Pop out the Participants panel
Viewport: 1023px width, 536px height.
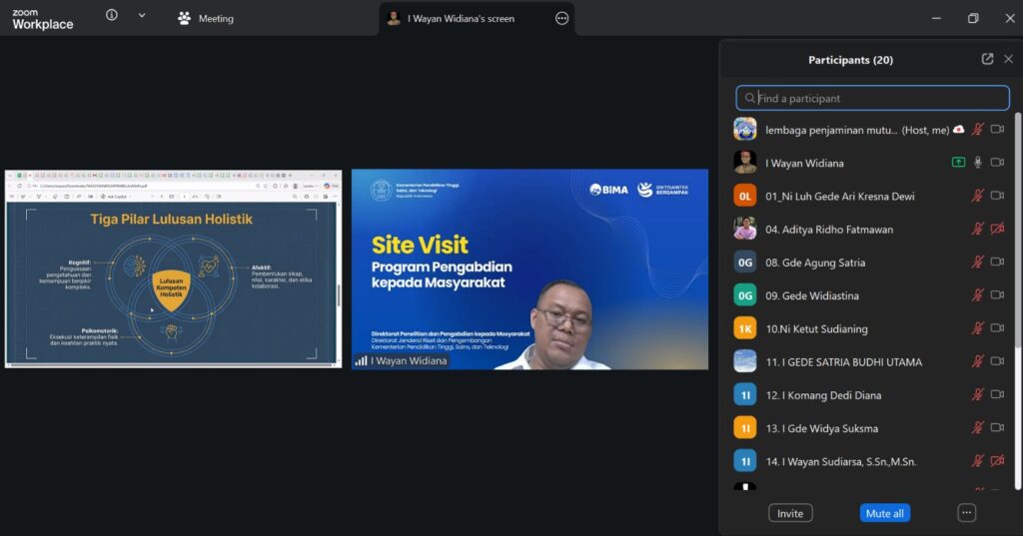987,59
